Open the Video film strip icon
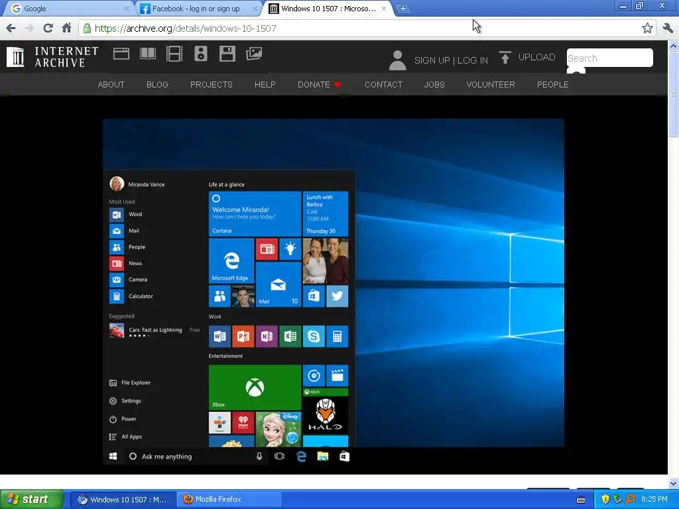The height and width of the screenshot is (509, 679). (x=174, y=54)
